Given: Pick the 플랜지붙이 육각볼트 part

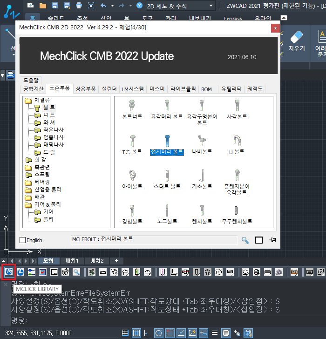Looking at the screenshot, I should [x=237, y=182].
